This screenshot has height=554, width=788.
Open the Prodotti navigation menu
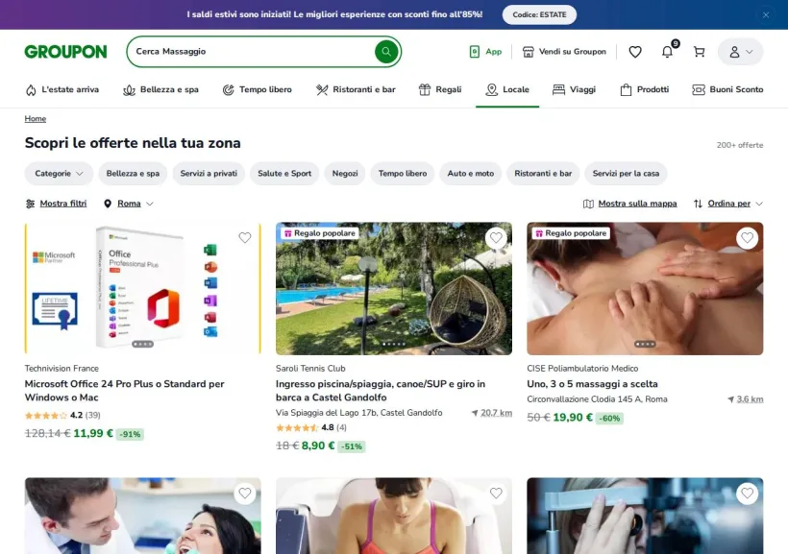click(x=645, y=89)
